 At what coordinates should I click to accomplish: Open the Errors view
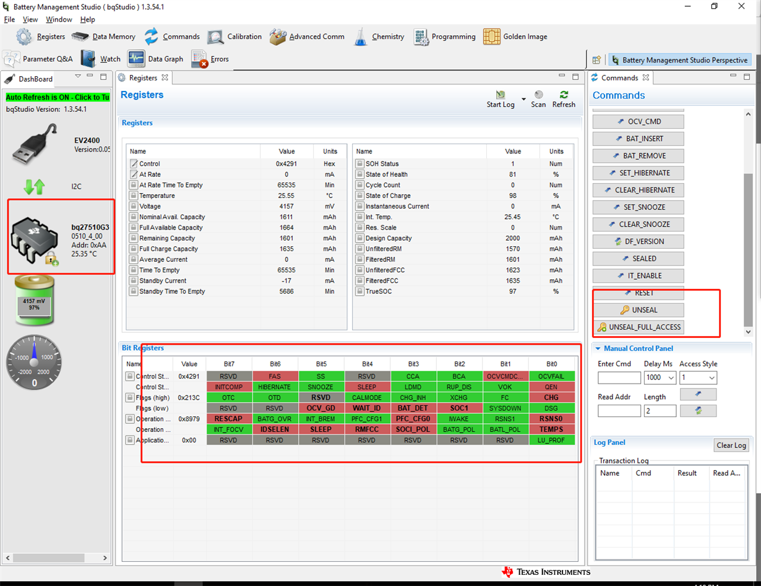(210, 59)
